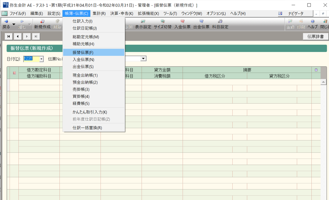Open 入金伝票 from the toolbar
Image resolution: width=329 pixels, height=200 pixels.
coord(182,24)
